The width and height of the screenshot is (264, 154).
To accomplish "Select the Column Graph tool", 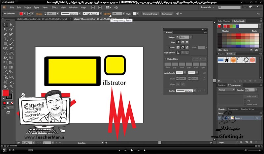I will tap(11, 77).
